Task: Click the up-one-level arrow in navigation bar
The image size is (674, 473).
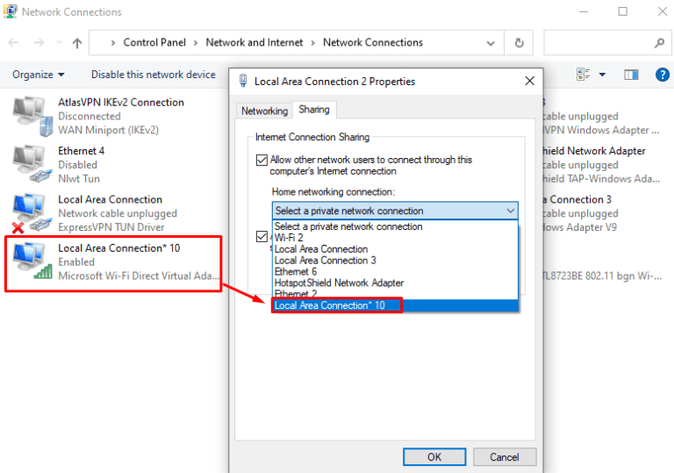Action: (77, 43)
